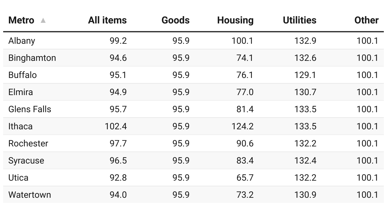Sort by Housing column header
This screenshot has height=206, width=387.
pyautogui.click(x=235, y=20)
